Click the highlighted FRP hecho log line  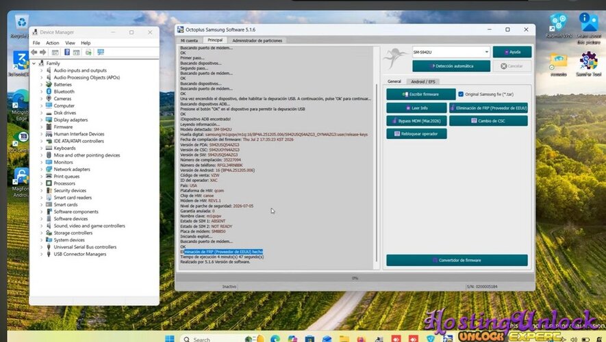tap(221, 252)
